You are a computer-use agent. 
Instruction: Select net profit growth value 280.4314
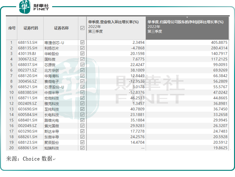219,48
